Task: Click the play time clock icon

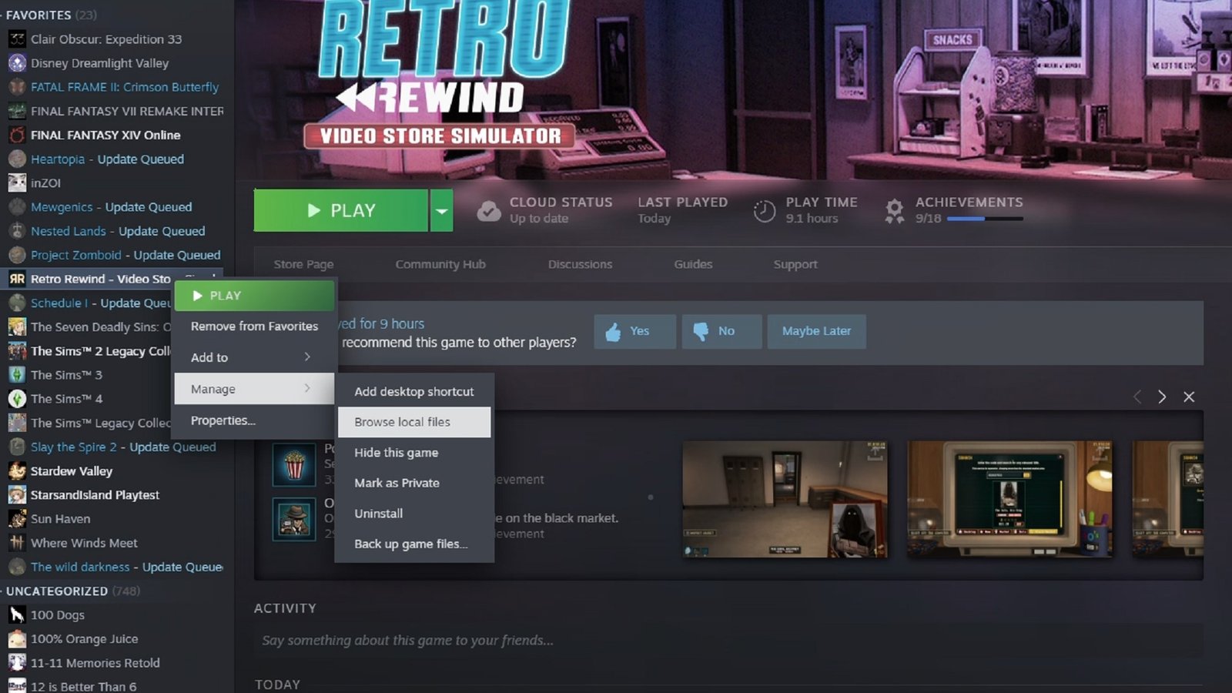Action: click(764, 210)
